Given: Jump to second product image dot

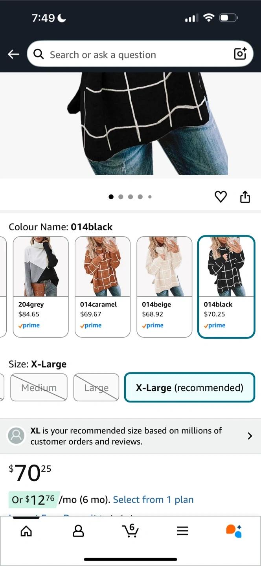Looking at the screenshot, I should (x=121, y=197).
